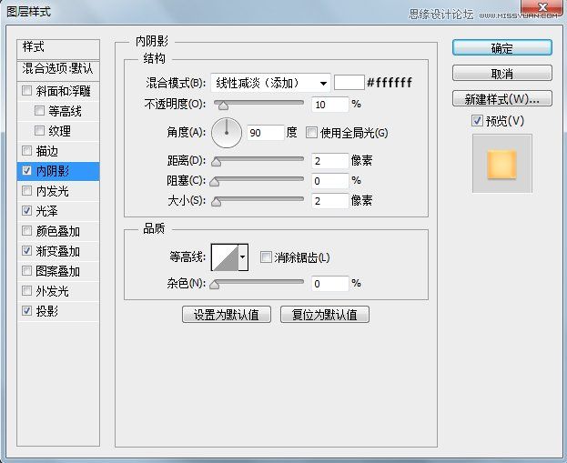
Task: Select 样式 in the left list
Action: pos(58,49)
